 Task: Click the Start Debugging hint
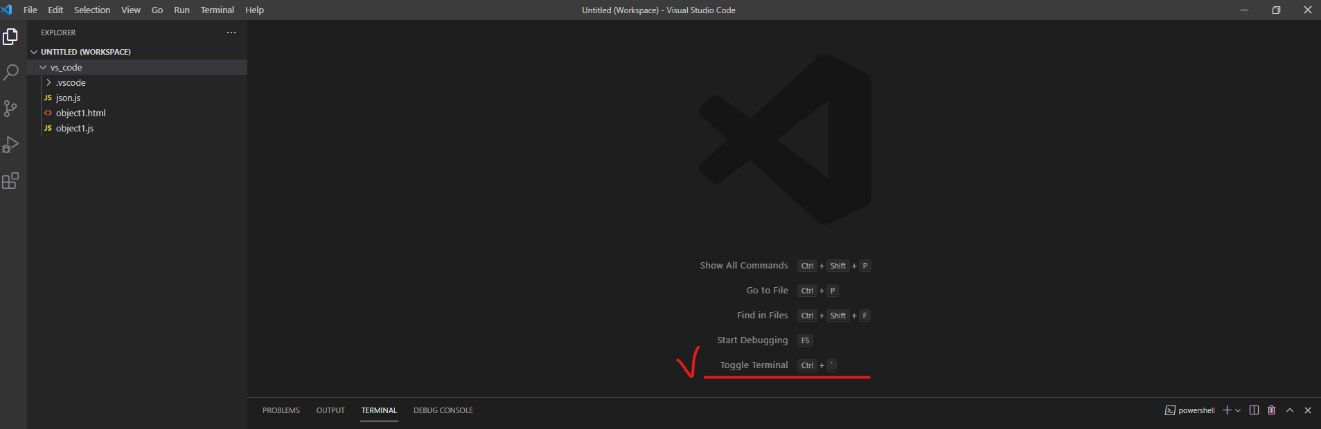tap(752, 340)
